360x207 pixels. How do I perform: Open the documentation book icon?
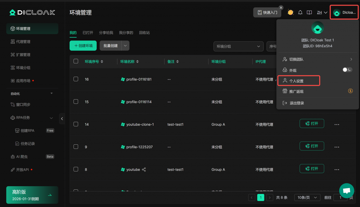[x=309, y=12]
